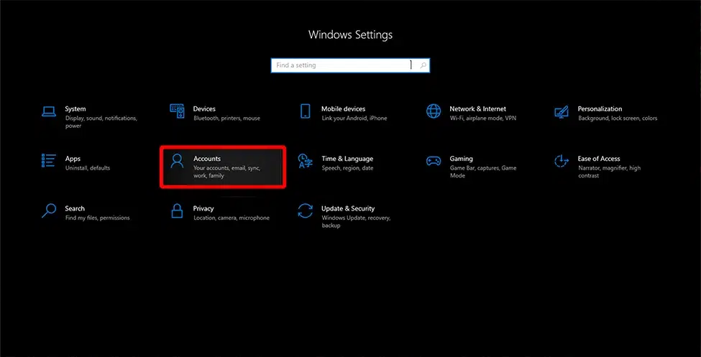Open the 'Accounts' title link
The image size is (701, 357).
point(207,159)
